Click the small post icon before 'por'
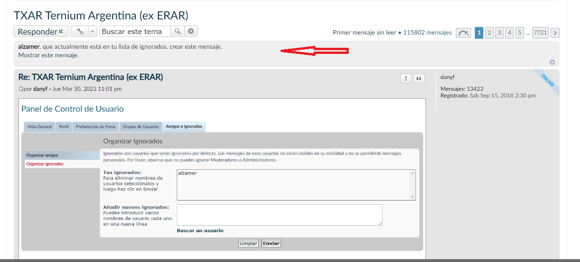This screenshot has height=262, width=580. click(20, 89)
